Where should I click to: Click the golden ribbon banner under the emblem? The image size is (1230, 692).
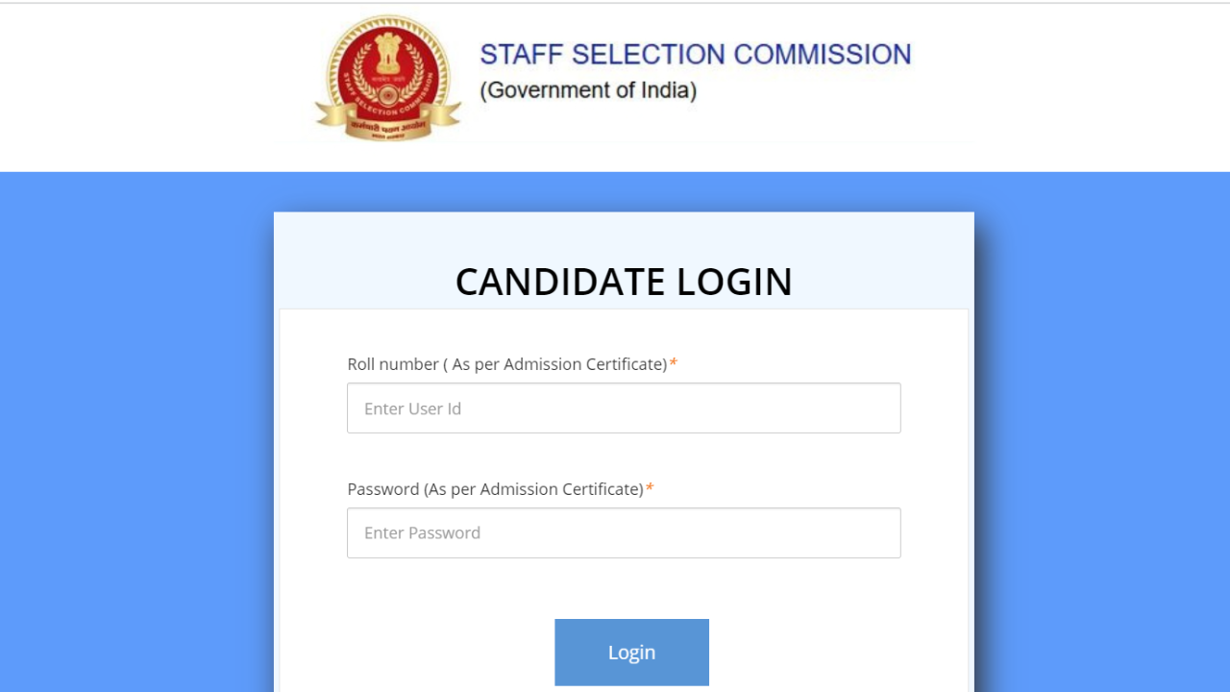tap(388, 121)
